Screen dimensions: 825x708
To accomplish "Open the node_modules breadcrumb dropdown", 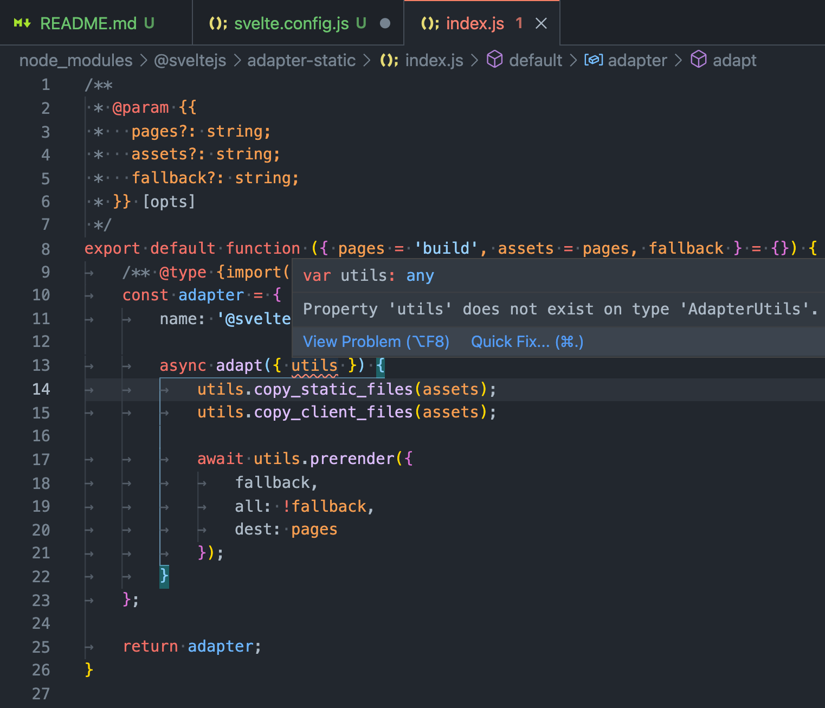I will click(75, 60).
